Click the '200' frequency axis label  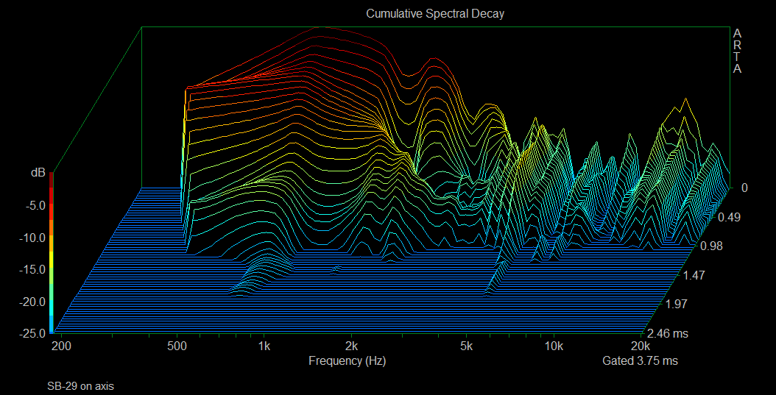pyautogui.click(x=62, y=346)
